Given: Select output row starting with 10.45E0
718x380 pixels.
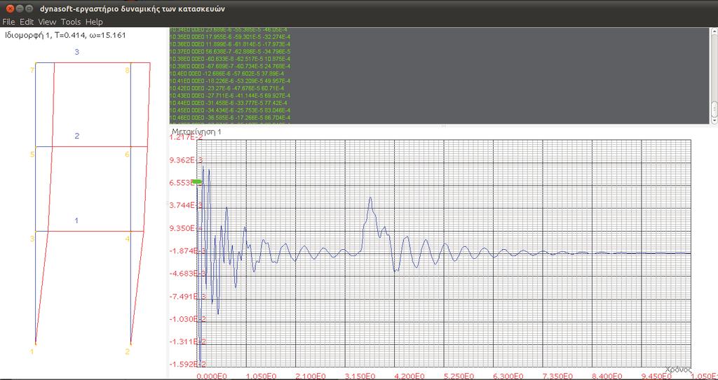Looking at the screenshot, I should [x=230, y=110].
